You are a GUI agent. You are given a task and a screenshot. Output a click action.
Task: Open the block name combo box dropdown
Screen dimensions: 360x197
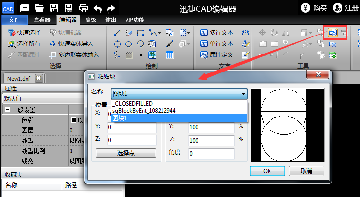[243, 94]
